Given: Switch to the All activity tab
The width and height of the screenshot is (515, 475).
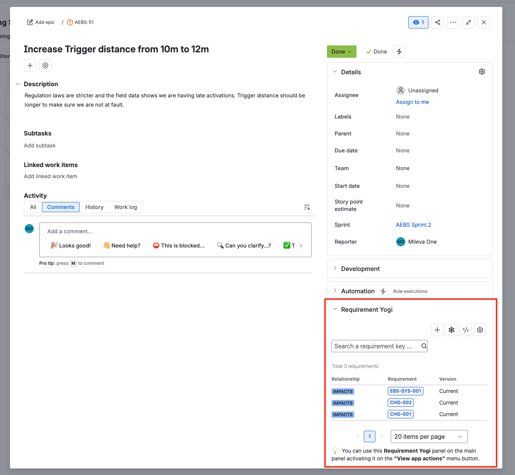Looking at the screenshot, I should 33,207.
